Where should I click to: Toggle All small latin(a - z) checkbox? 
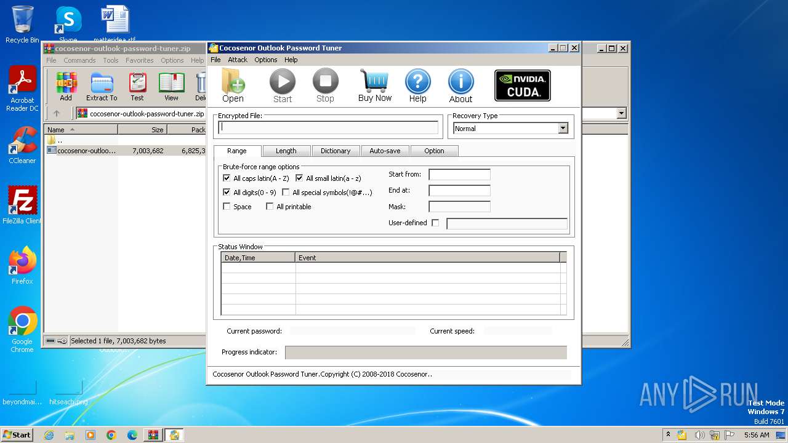[299, 178]
